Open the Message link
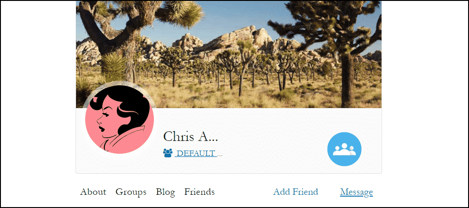Screen dimensions: 469x208 pyautogui.click(x=356, y=192)
